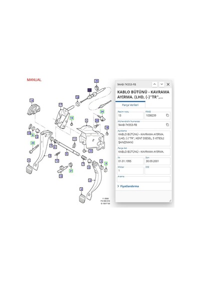The width and height of the screenshot is (200, 286).
Task: Select callout 22 beside the bolt
Action: (90, 151)
